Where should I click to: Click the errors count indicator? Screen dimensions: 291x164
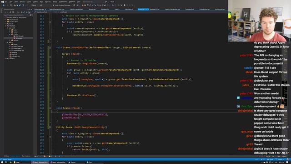click(x=45, y=156)
